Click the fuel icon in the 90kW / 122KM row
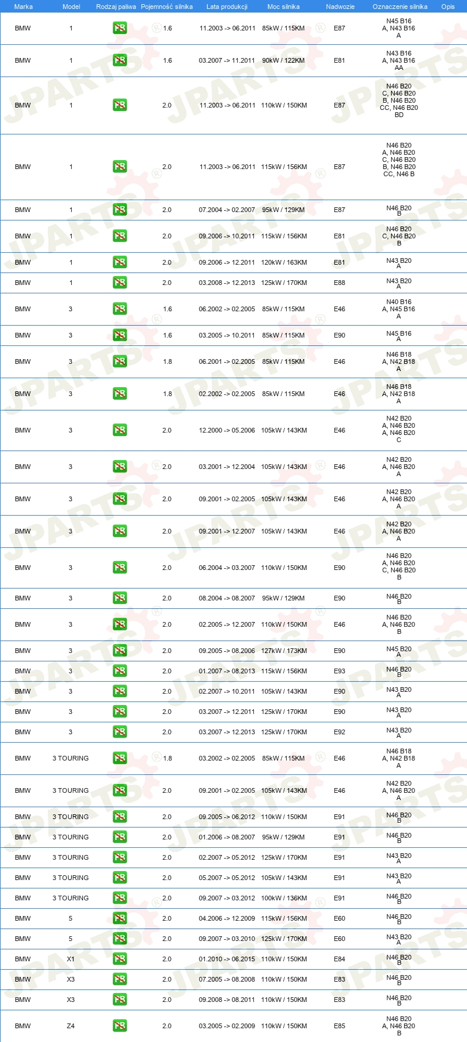 point(119,60)
